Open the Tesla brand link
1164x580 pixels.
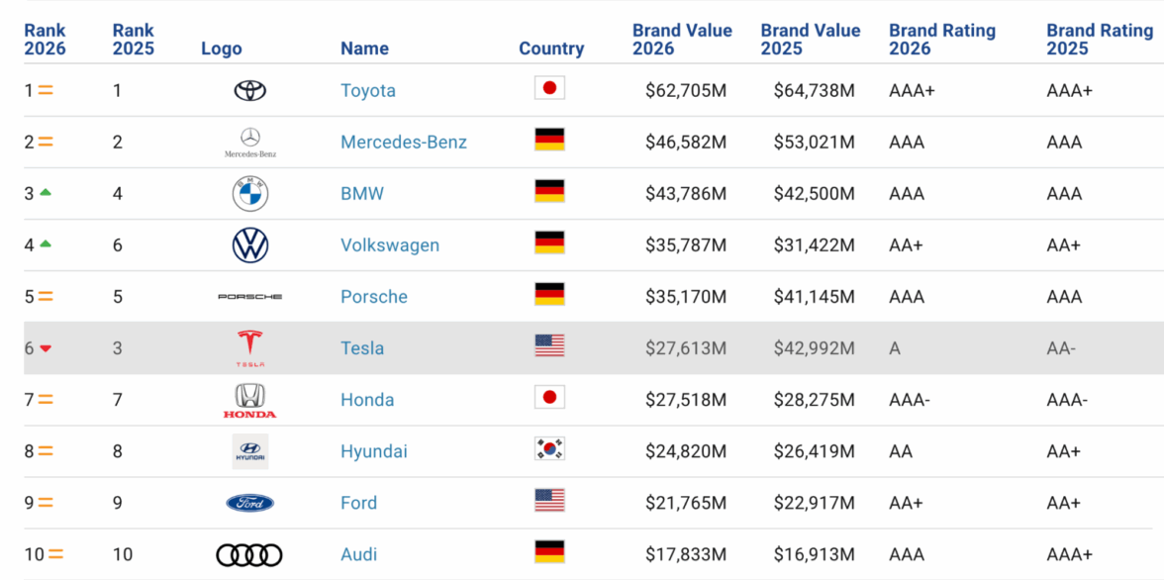point(362,348)
